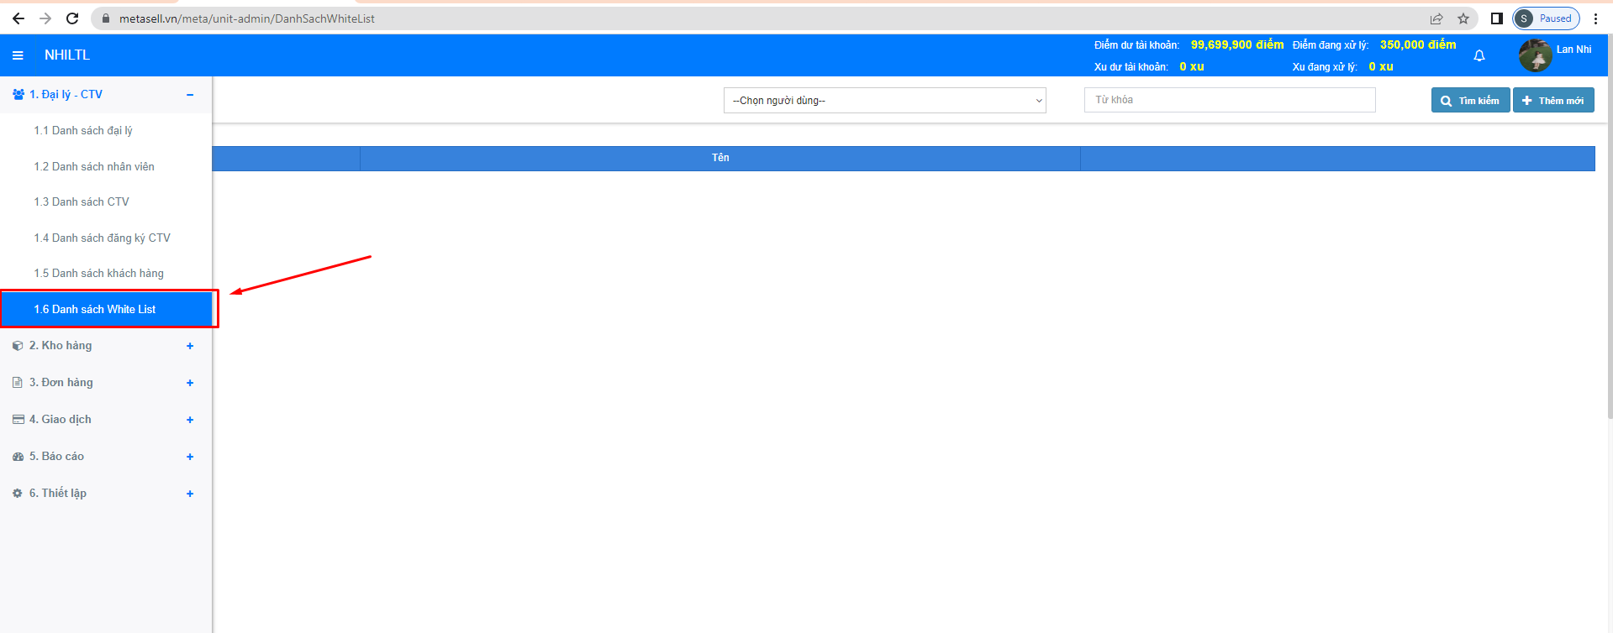This screenshot has height=633, width=1613.
Task: Click the browser share icon
Action: click(1436, 18)
